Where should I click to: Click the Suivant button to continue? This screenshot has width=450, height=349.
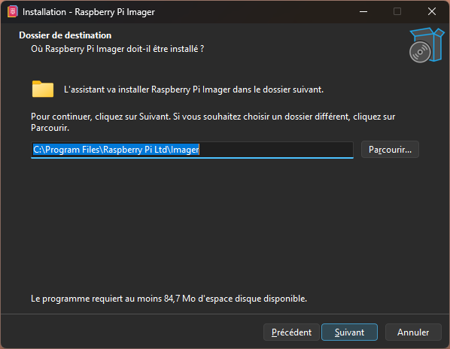[x=349, y=332]
